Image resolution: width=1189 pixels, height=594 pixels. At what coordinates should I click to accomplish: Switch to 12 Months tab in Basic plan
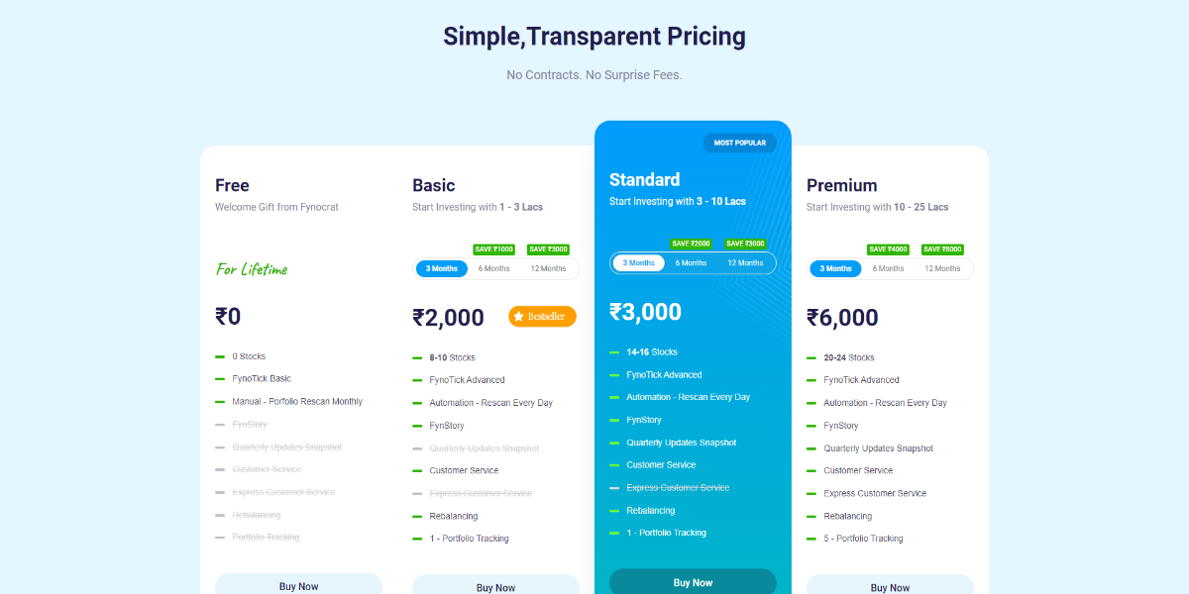click(x=548, y=268)
